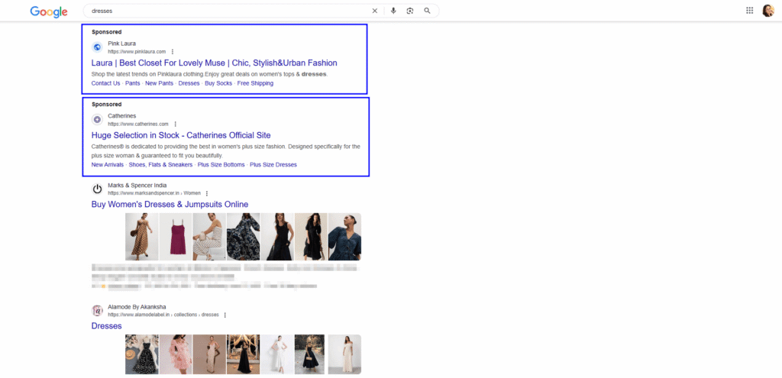This screenshot has height=378, width=782.
Task: Click the alamodelabel.in URL breadcrumb
Action: click(163, 315)
